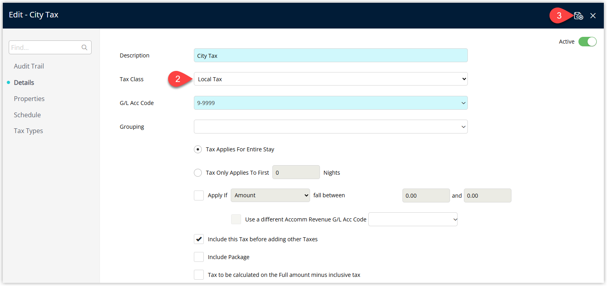Viewport: 607px width, 286px height.
Task: Click the Nights number field
Action: point(296,172)
